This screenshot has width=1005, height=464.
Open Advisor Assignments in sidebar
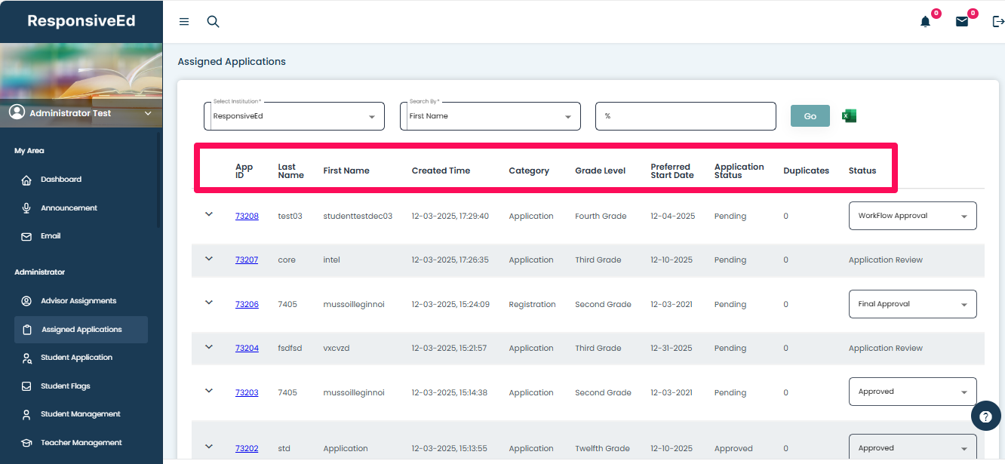pos(78,301)
